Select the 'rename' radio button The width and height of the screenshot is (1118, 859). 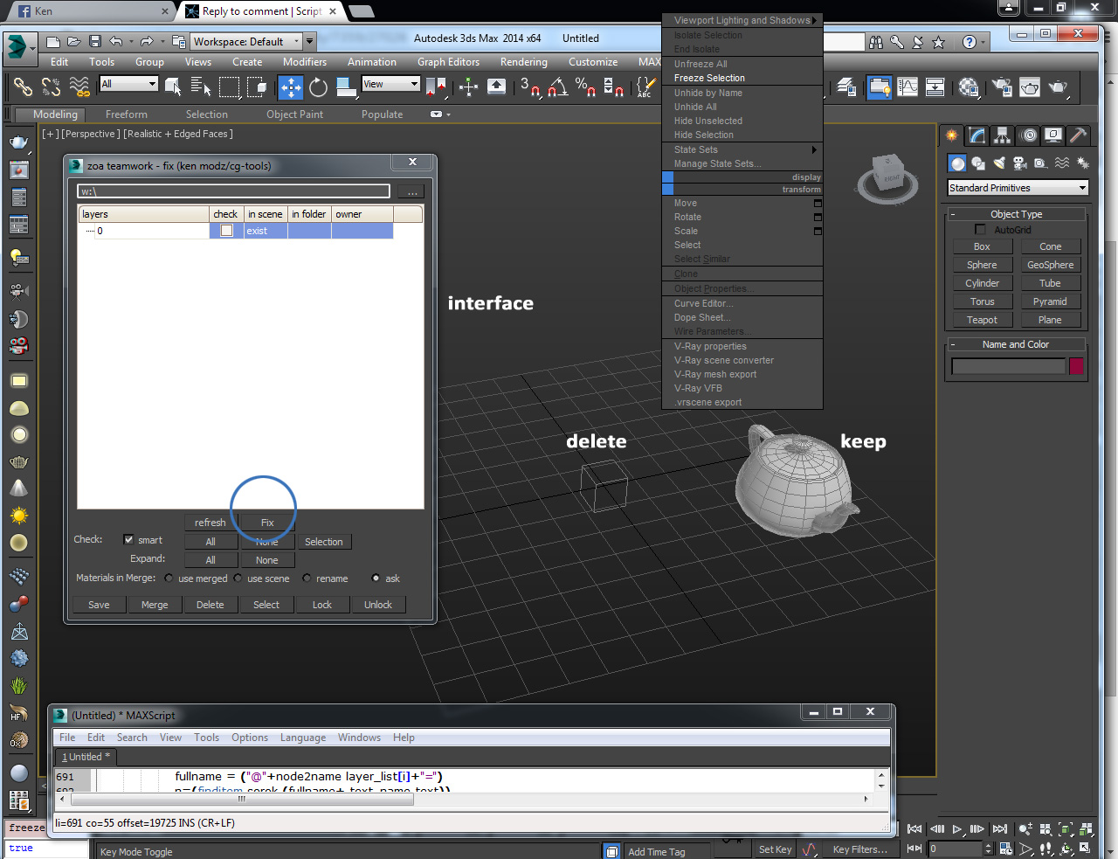point(307,578)
